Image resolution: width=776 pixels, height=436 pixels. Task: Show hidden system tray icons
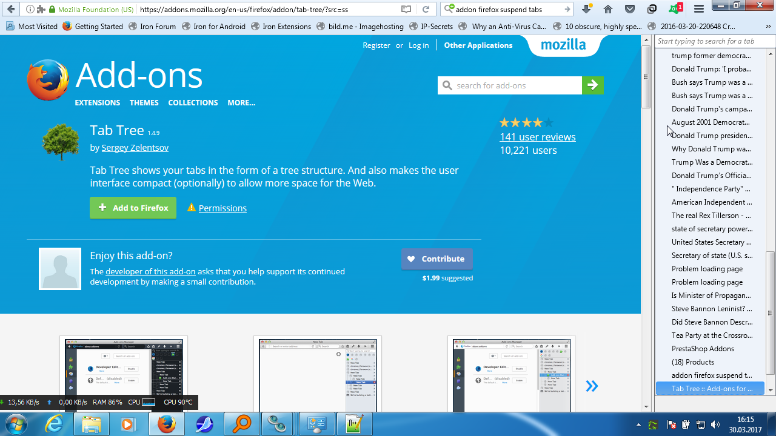click(639, 424)
